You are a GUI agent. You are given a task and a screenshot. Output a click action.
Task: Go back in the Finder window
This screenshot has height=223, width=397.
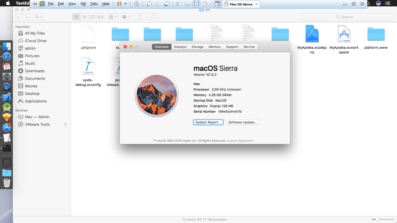[x=19, y=17]
